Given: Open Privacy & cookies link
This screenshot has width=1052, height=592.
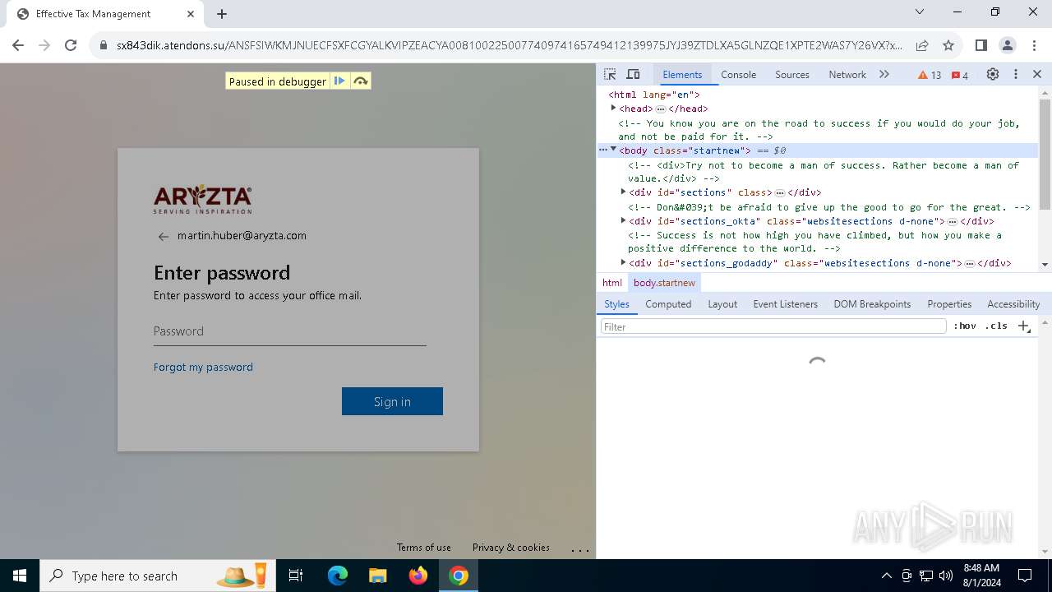Looking at the screenshot, I should (x=510, y=547).
